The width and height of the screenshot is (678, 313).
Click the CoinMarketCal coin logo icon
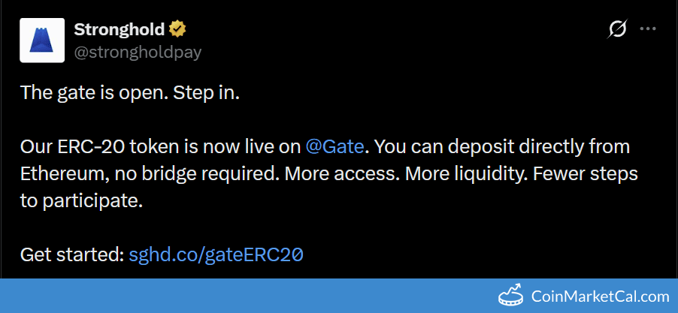click(x=512, y=294)
